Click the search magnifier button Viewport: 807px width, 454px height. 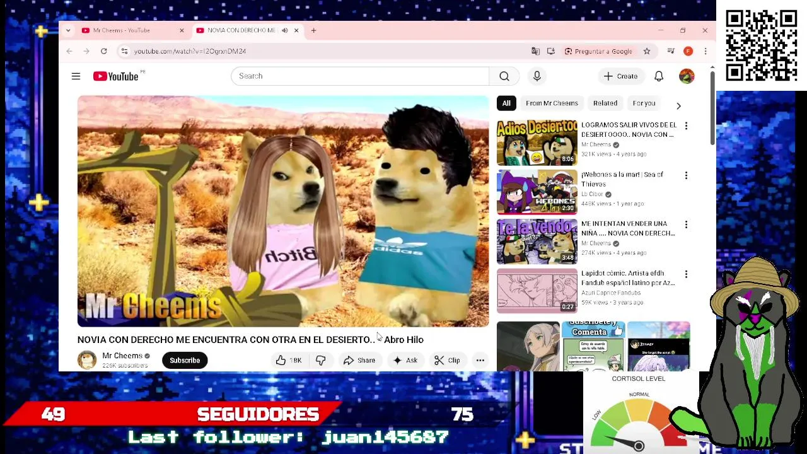pyautogui.click(x=504, y=76)
